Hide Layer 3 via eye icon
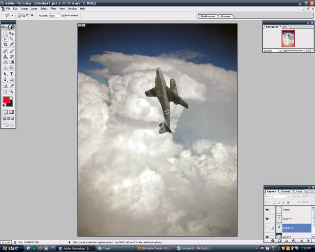The height and width of the screenshot is (252, 315). point(267,219)
